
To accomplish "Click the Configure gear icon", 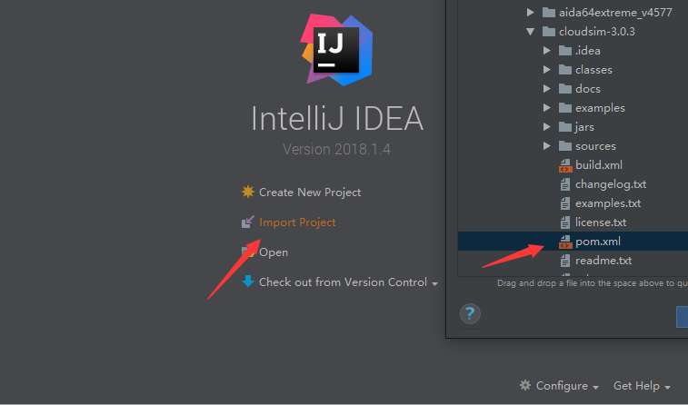I will pyautogui.click(x=525, y=385).
